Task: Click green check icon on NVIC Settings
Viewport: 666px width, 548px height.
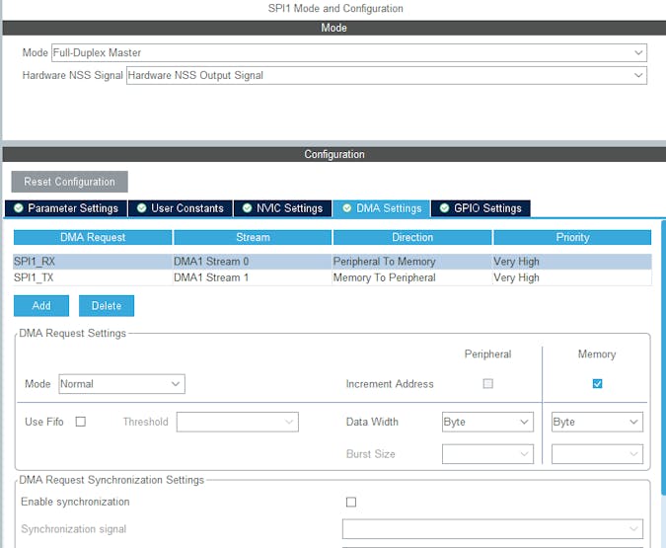Action: pyautogui.click(x=247, y=208)
